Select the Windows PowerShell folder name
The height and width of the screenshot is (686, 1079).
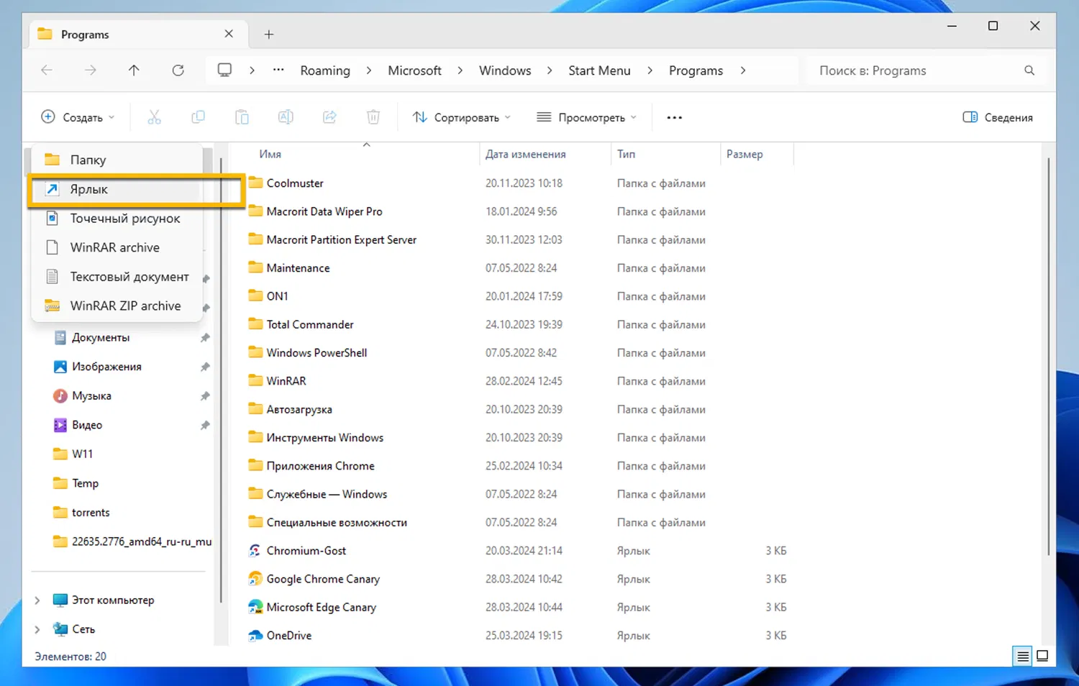(x=317, y=352)
